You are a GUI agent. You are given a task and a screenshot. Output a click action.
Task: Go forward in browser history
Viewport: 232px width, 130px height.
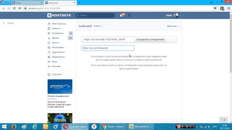pyautogui.click(x=9, y=8)
